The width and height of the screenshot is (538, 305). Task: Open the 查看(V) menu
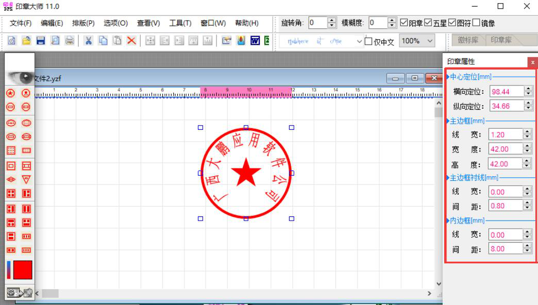[x=148, y=23]
